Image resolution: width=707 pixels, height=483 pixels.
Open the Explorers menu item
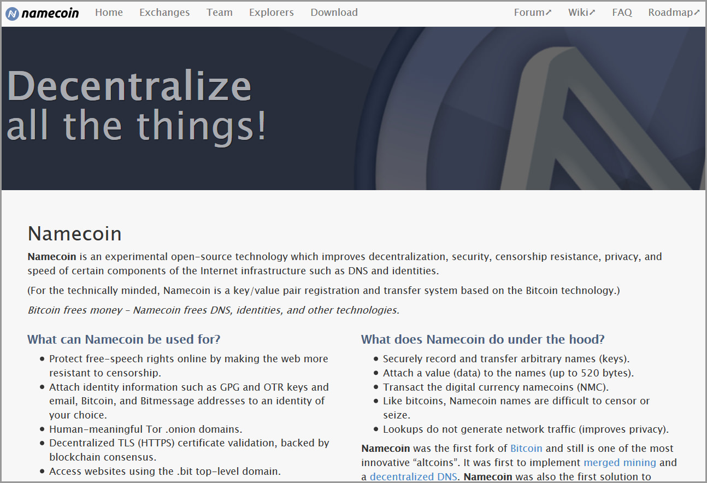(x=272, y=13)
